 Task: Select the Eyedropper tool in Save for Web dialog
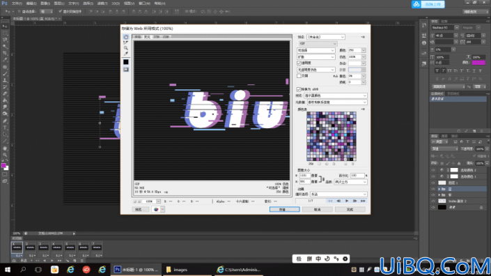pyautogui.click(x=126, y=54)
